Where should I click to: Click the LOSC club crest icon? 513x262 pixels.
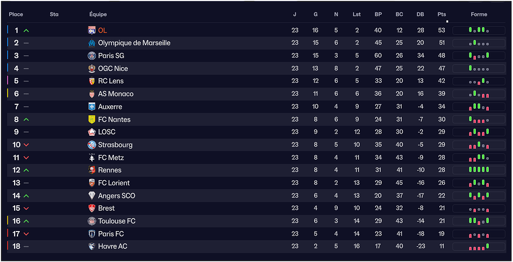click(x=92, y=132)
